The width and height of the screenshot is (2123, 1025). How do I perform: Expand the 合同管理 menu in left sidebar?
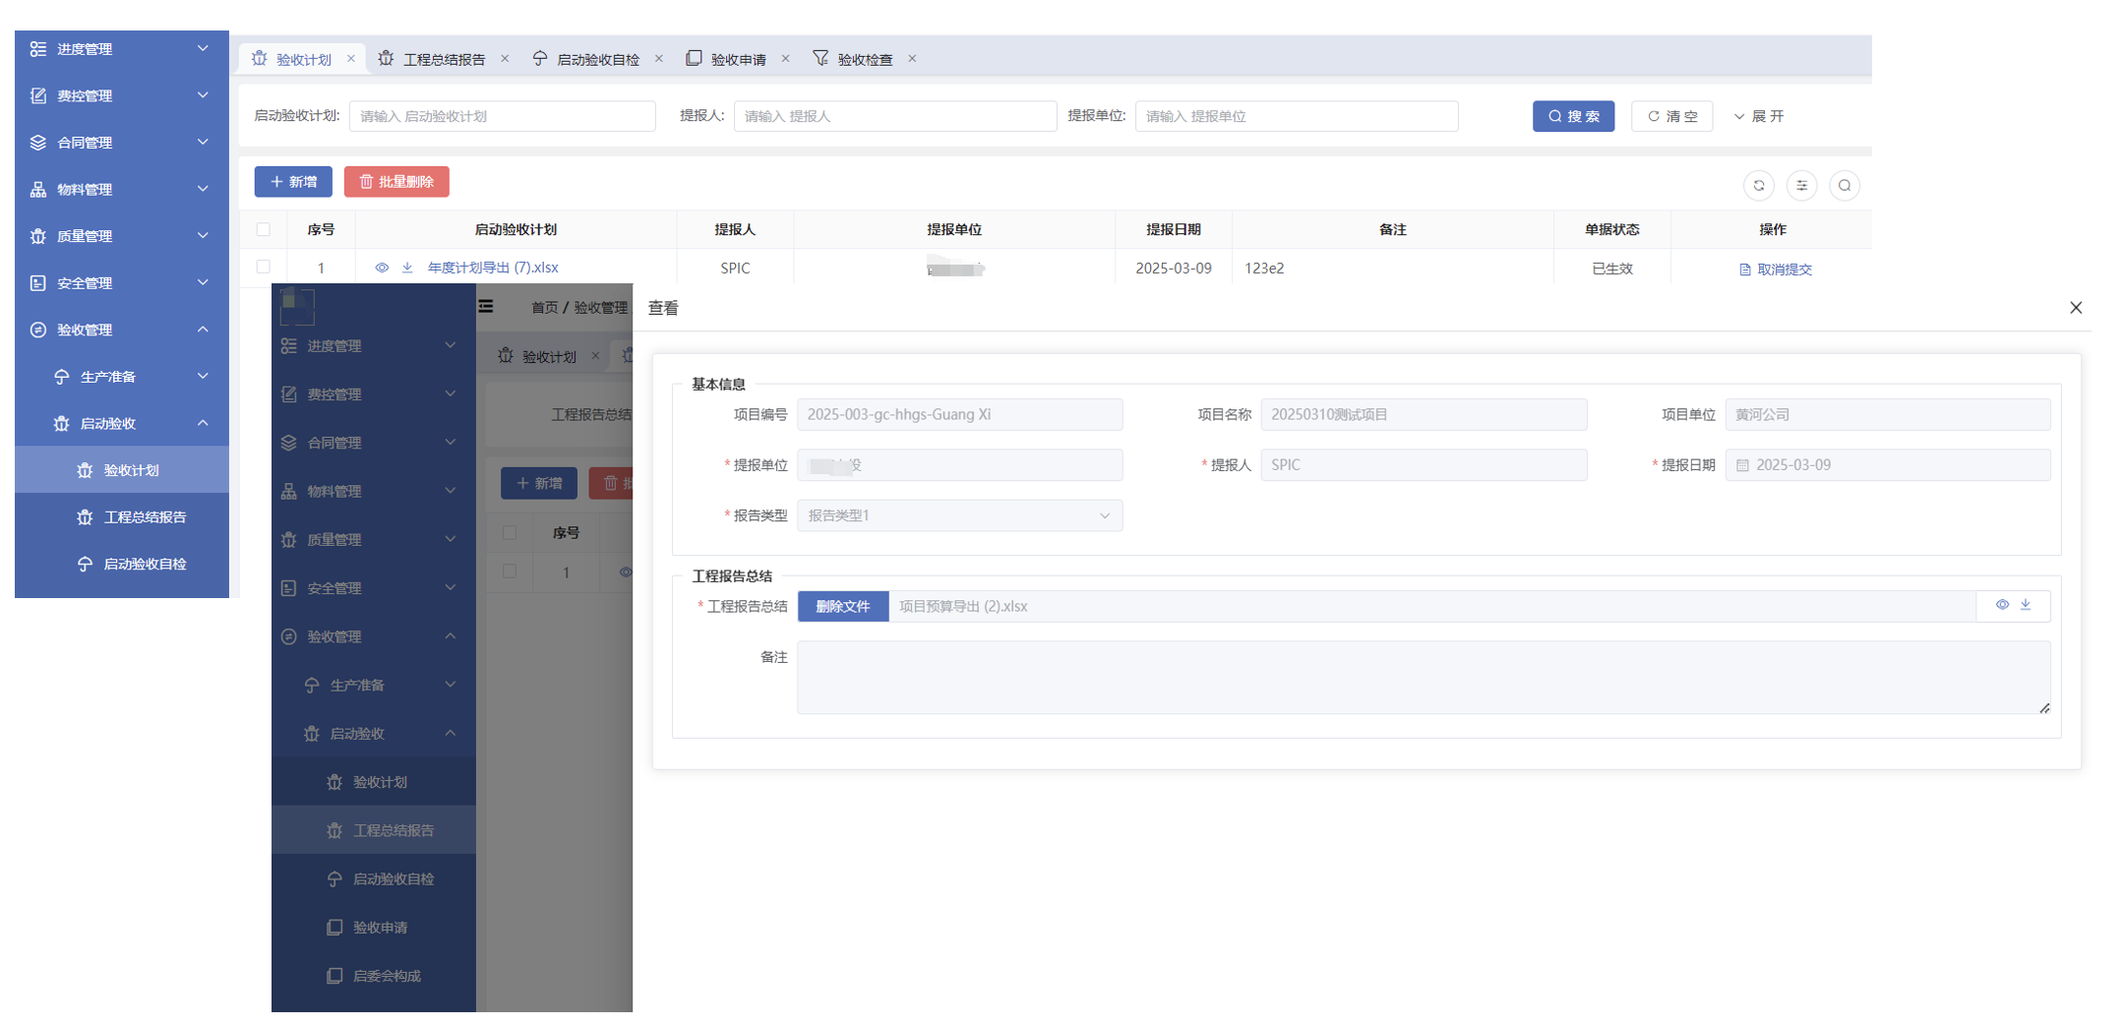pyautogui.click(x=121, y=143)
